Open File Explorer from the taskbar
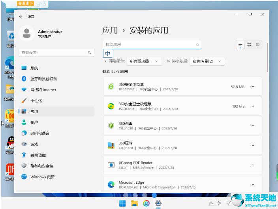The height and width of the screenshot is (209, 278). coord(134,203)
